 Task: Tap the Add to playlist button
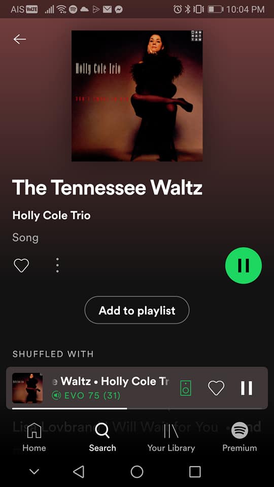(137, 310)
